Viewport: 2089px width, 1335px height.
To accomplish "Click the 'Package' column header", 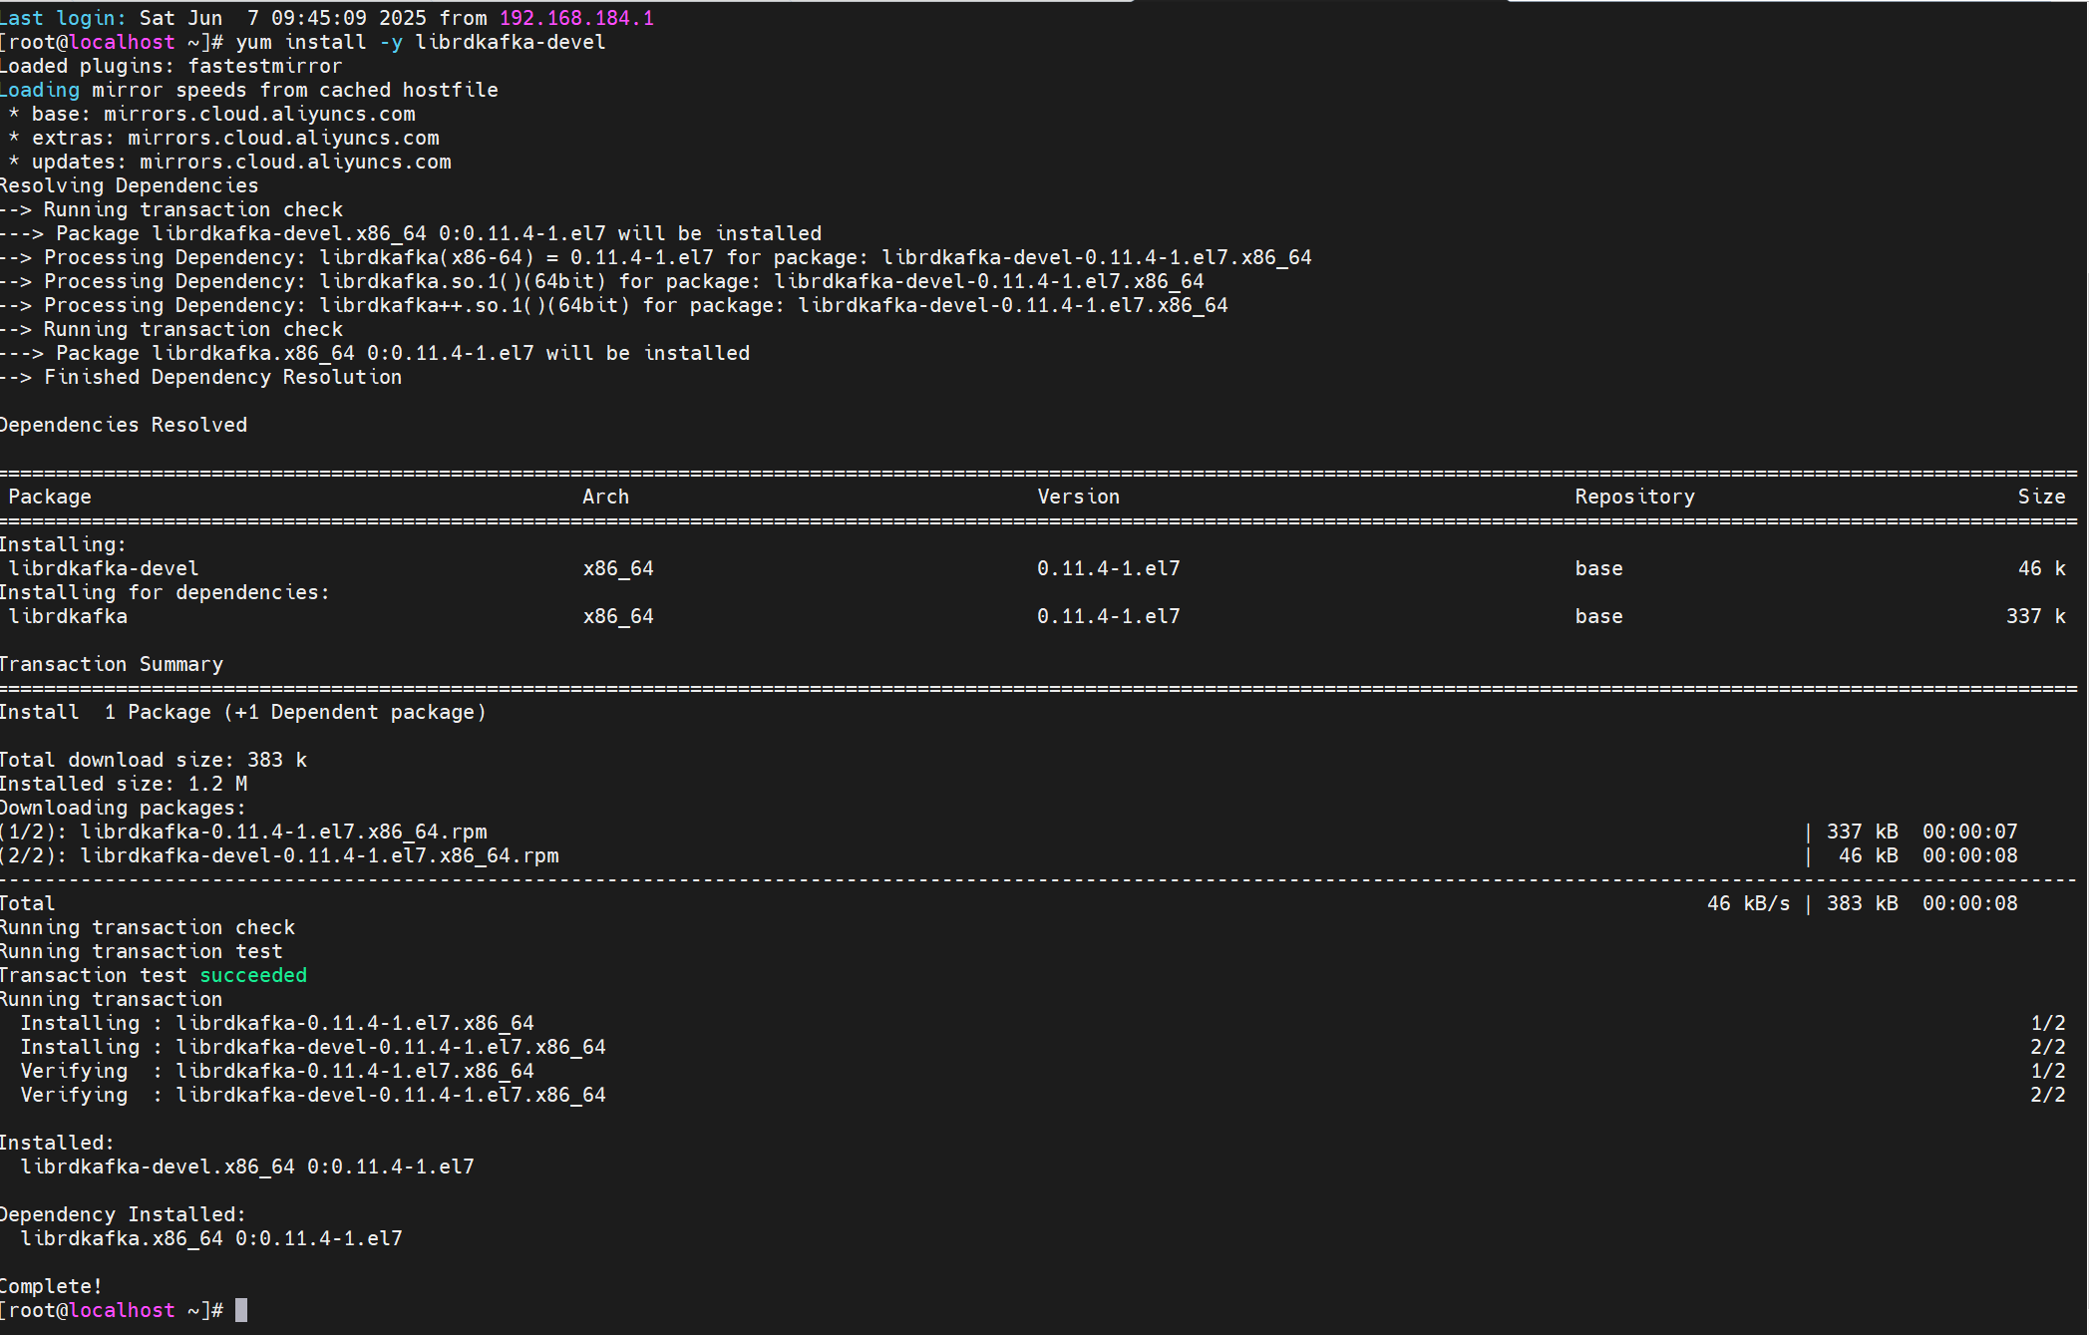I will tap(50, 497).
